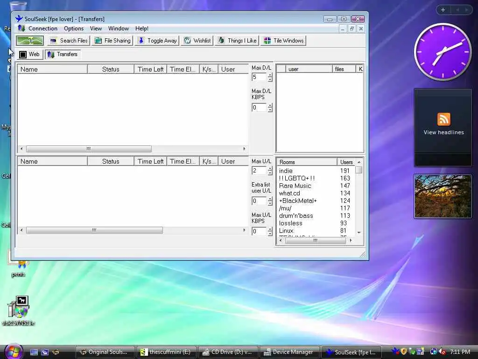Click downloads list horizontal scrollbar thumb
This screenshot has width=478, height=359.
[x=89, y=149]
